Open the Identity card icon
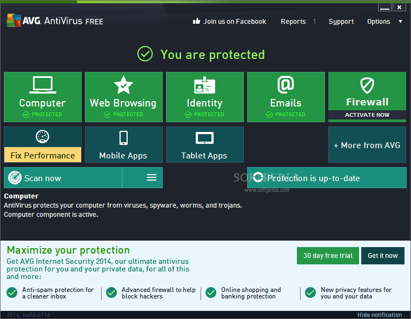This screenshot has height=319, width=411. [x=204, y=85]
